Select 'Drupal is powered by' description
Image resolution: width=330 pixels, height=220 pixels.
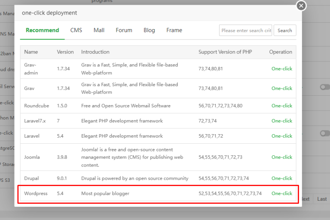[134, 178]
